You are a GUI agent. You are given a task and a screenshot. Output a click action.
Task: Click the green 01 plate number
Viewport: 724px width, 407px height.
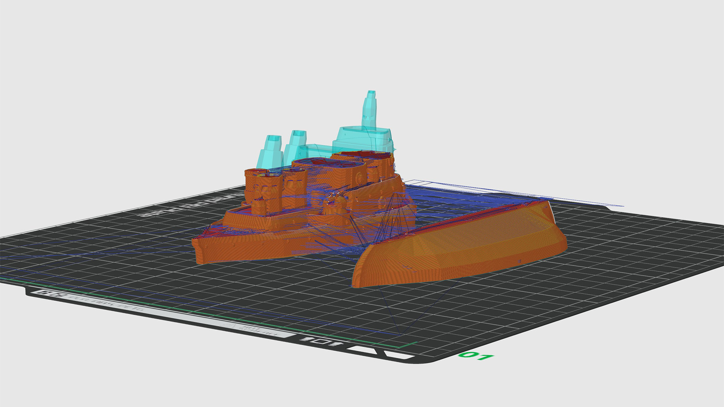(x=476, y=356)
